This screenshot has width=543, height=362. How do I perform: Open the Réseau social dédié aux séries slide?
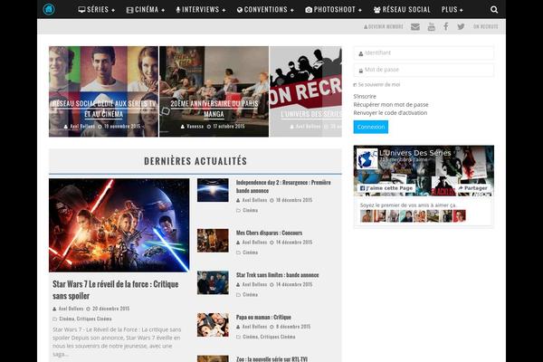pos(103,91)
